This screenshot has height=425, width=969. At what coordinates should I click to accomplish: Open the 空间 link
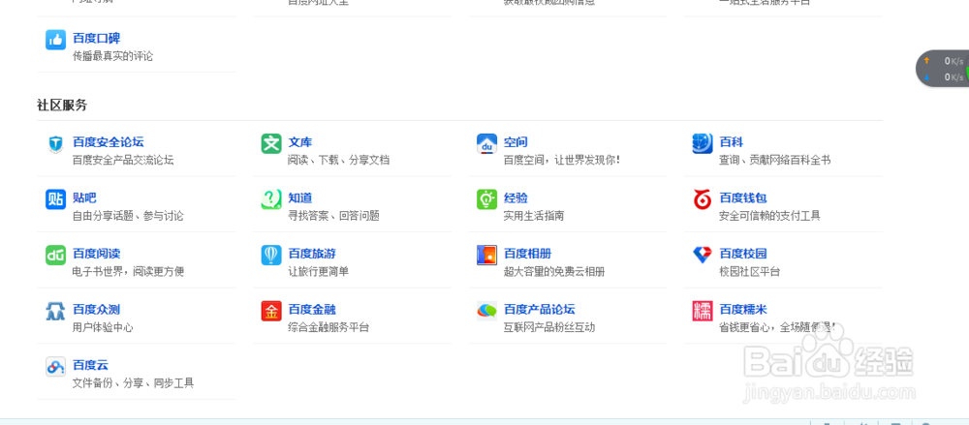(x=516, y=142)
